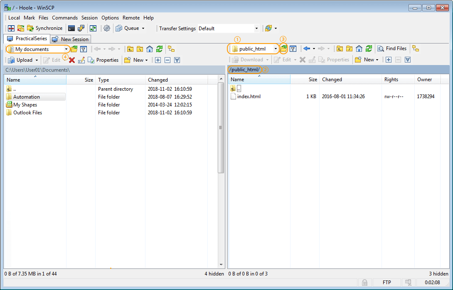Open session in PuTTY icon
The height and width of the screenshot is (290, 453).
pyautogui.click(x=81, y=28)
